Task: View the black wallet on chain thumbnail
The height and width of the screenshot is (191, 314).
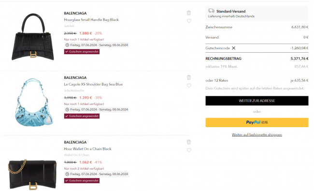Action: point(33,174)
